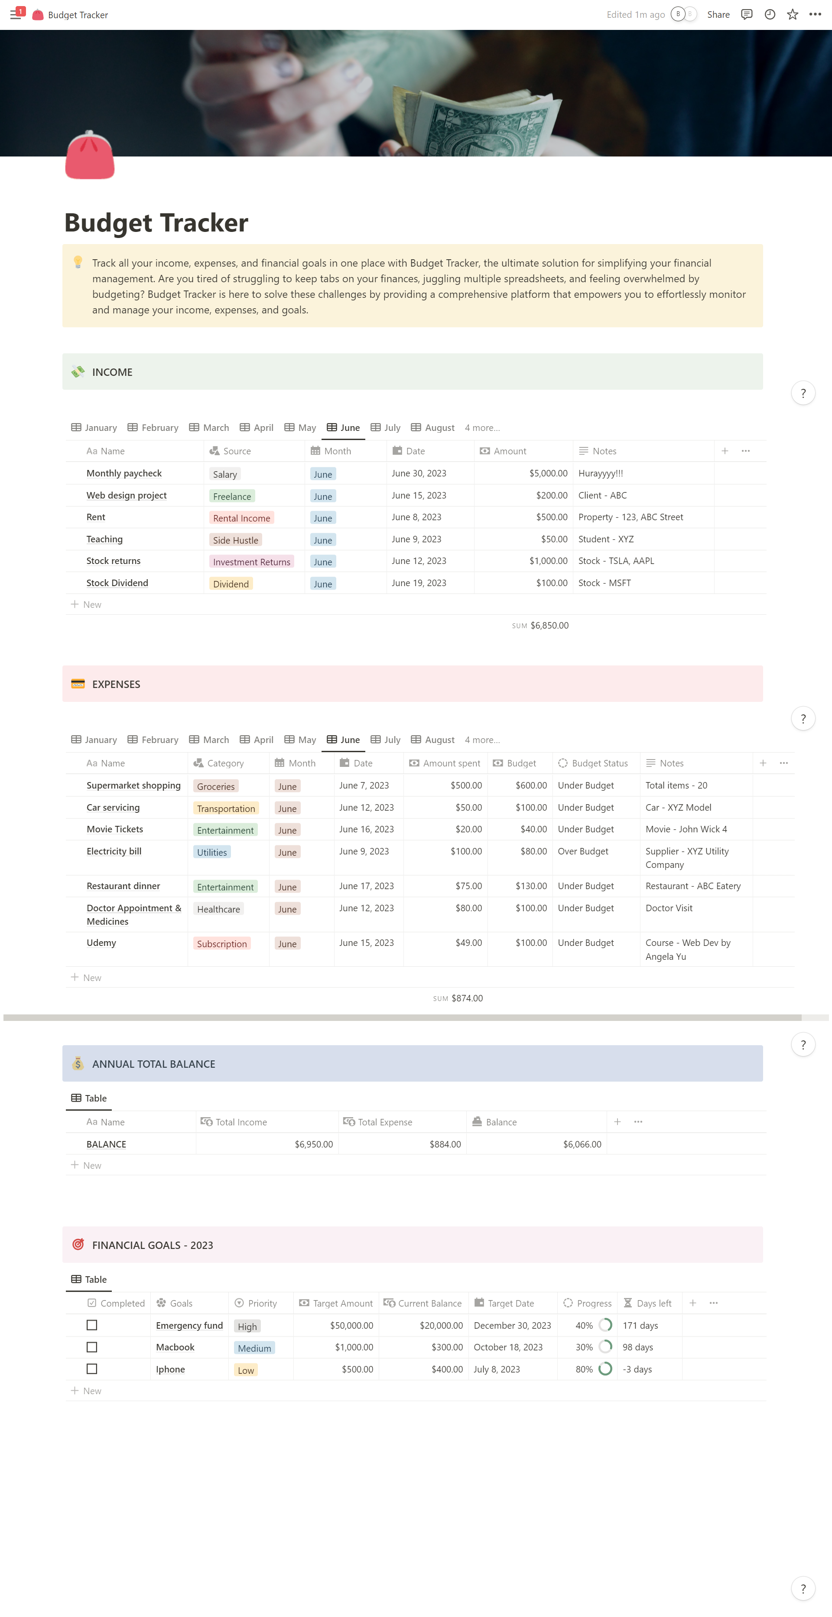832x1617 pixels.
Task: Open the page history clock icon
Action: pyautogui.click(x=770, y=14)
